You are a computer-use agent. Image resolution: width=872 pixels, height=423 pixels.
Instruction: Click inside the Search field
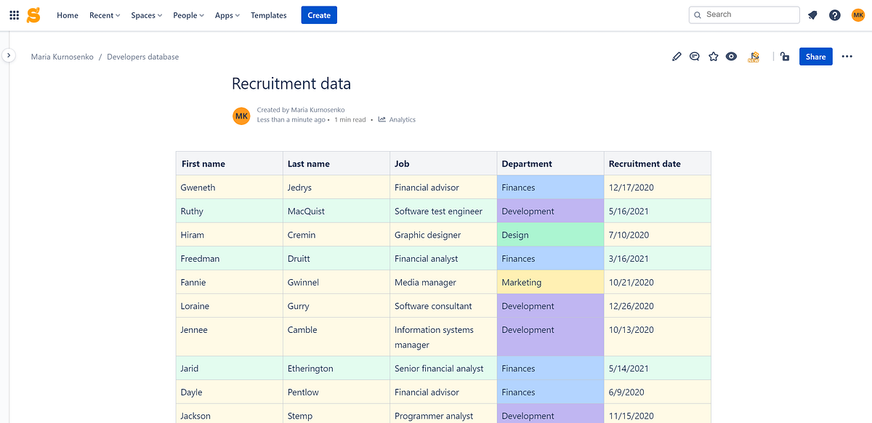[x=744, y=15]
